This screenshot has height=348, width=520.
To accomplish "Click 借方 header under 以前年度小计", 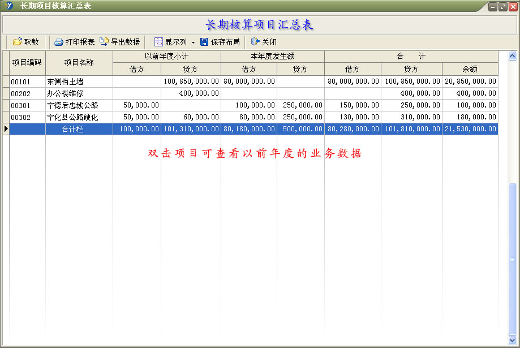I will [136, 69].
